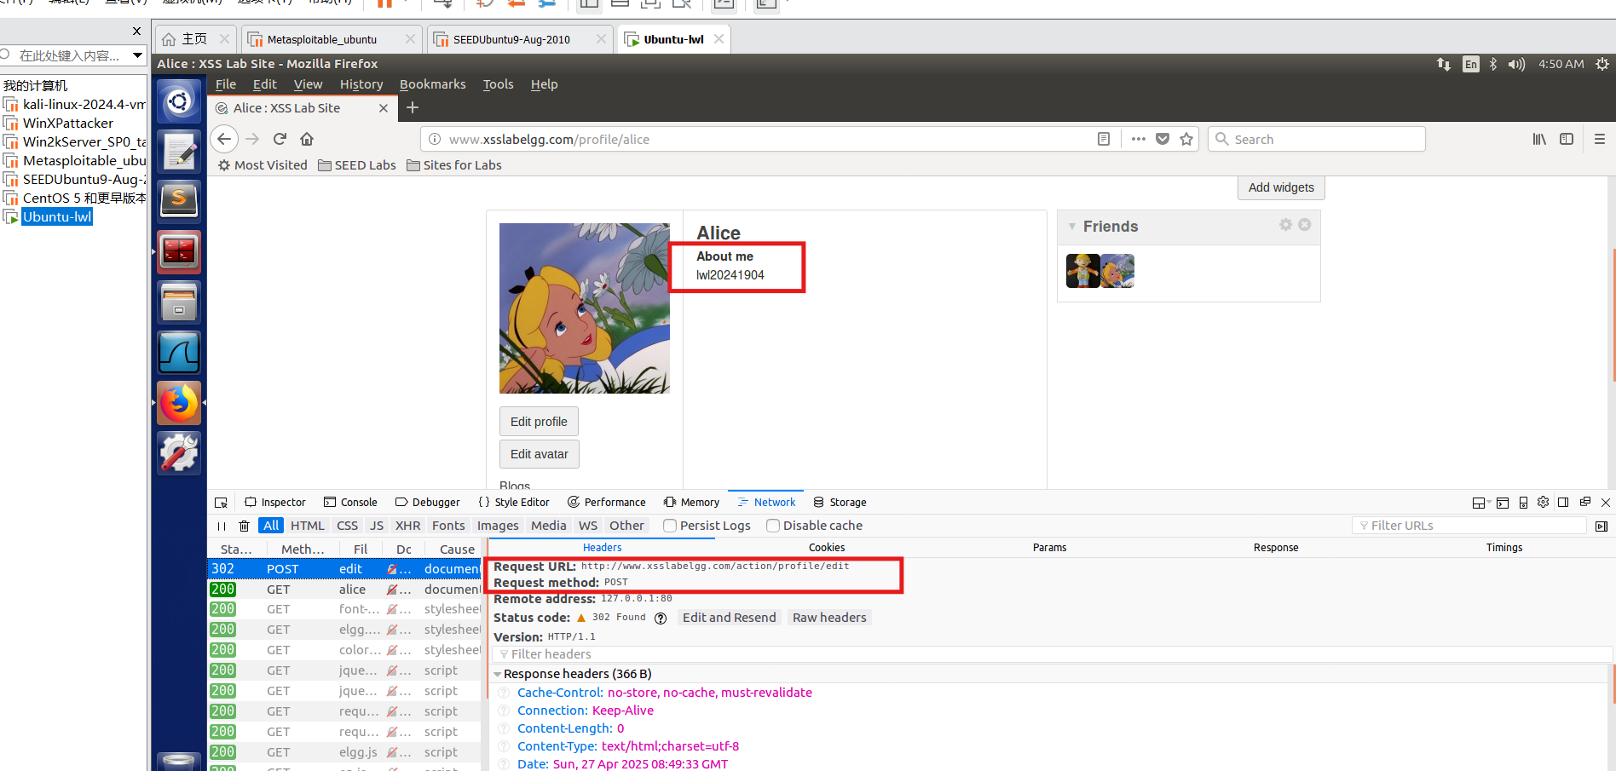
Task: Enable Disable cache checkbox
Action: click(773, 526)
